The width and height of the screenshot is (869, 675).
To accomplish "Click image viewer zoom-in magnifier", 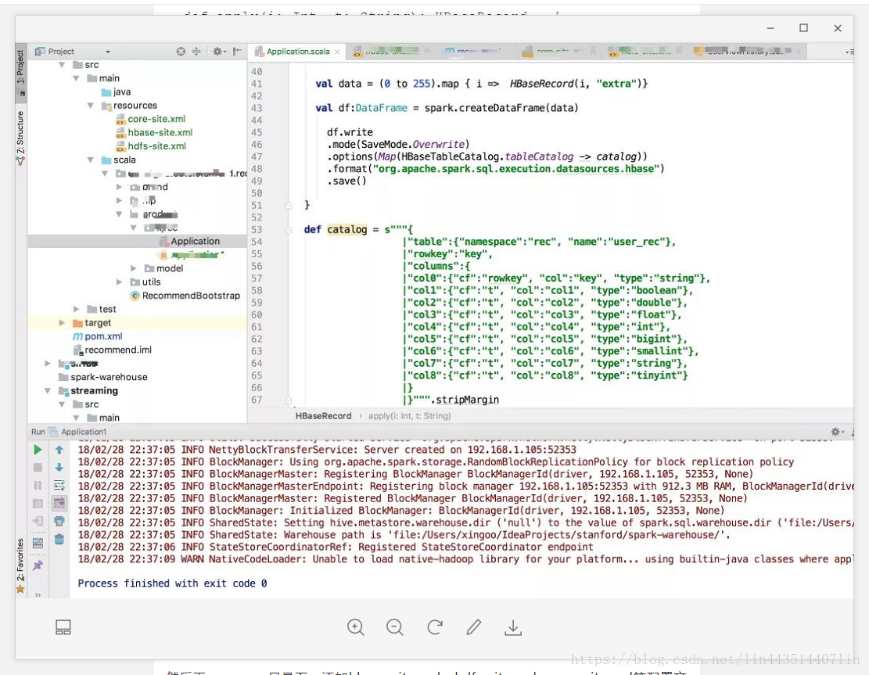I will pos(355,627).
